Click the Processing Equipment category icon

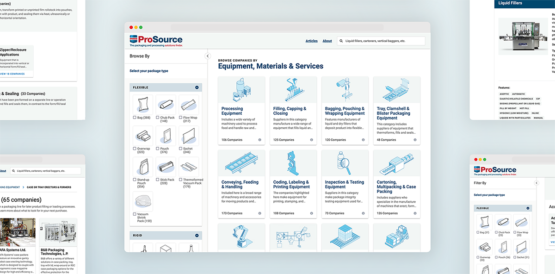241,90
